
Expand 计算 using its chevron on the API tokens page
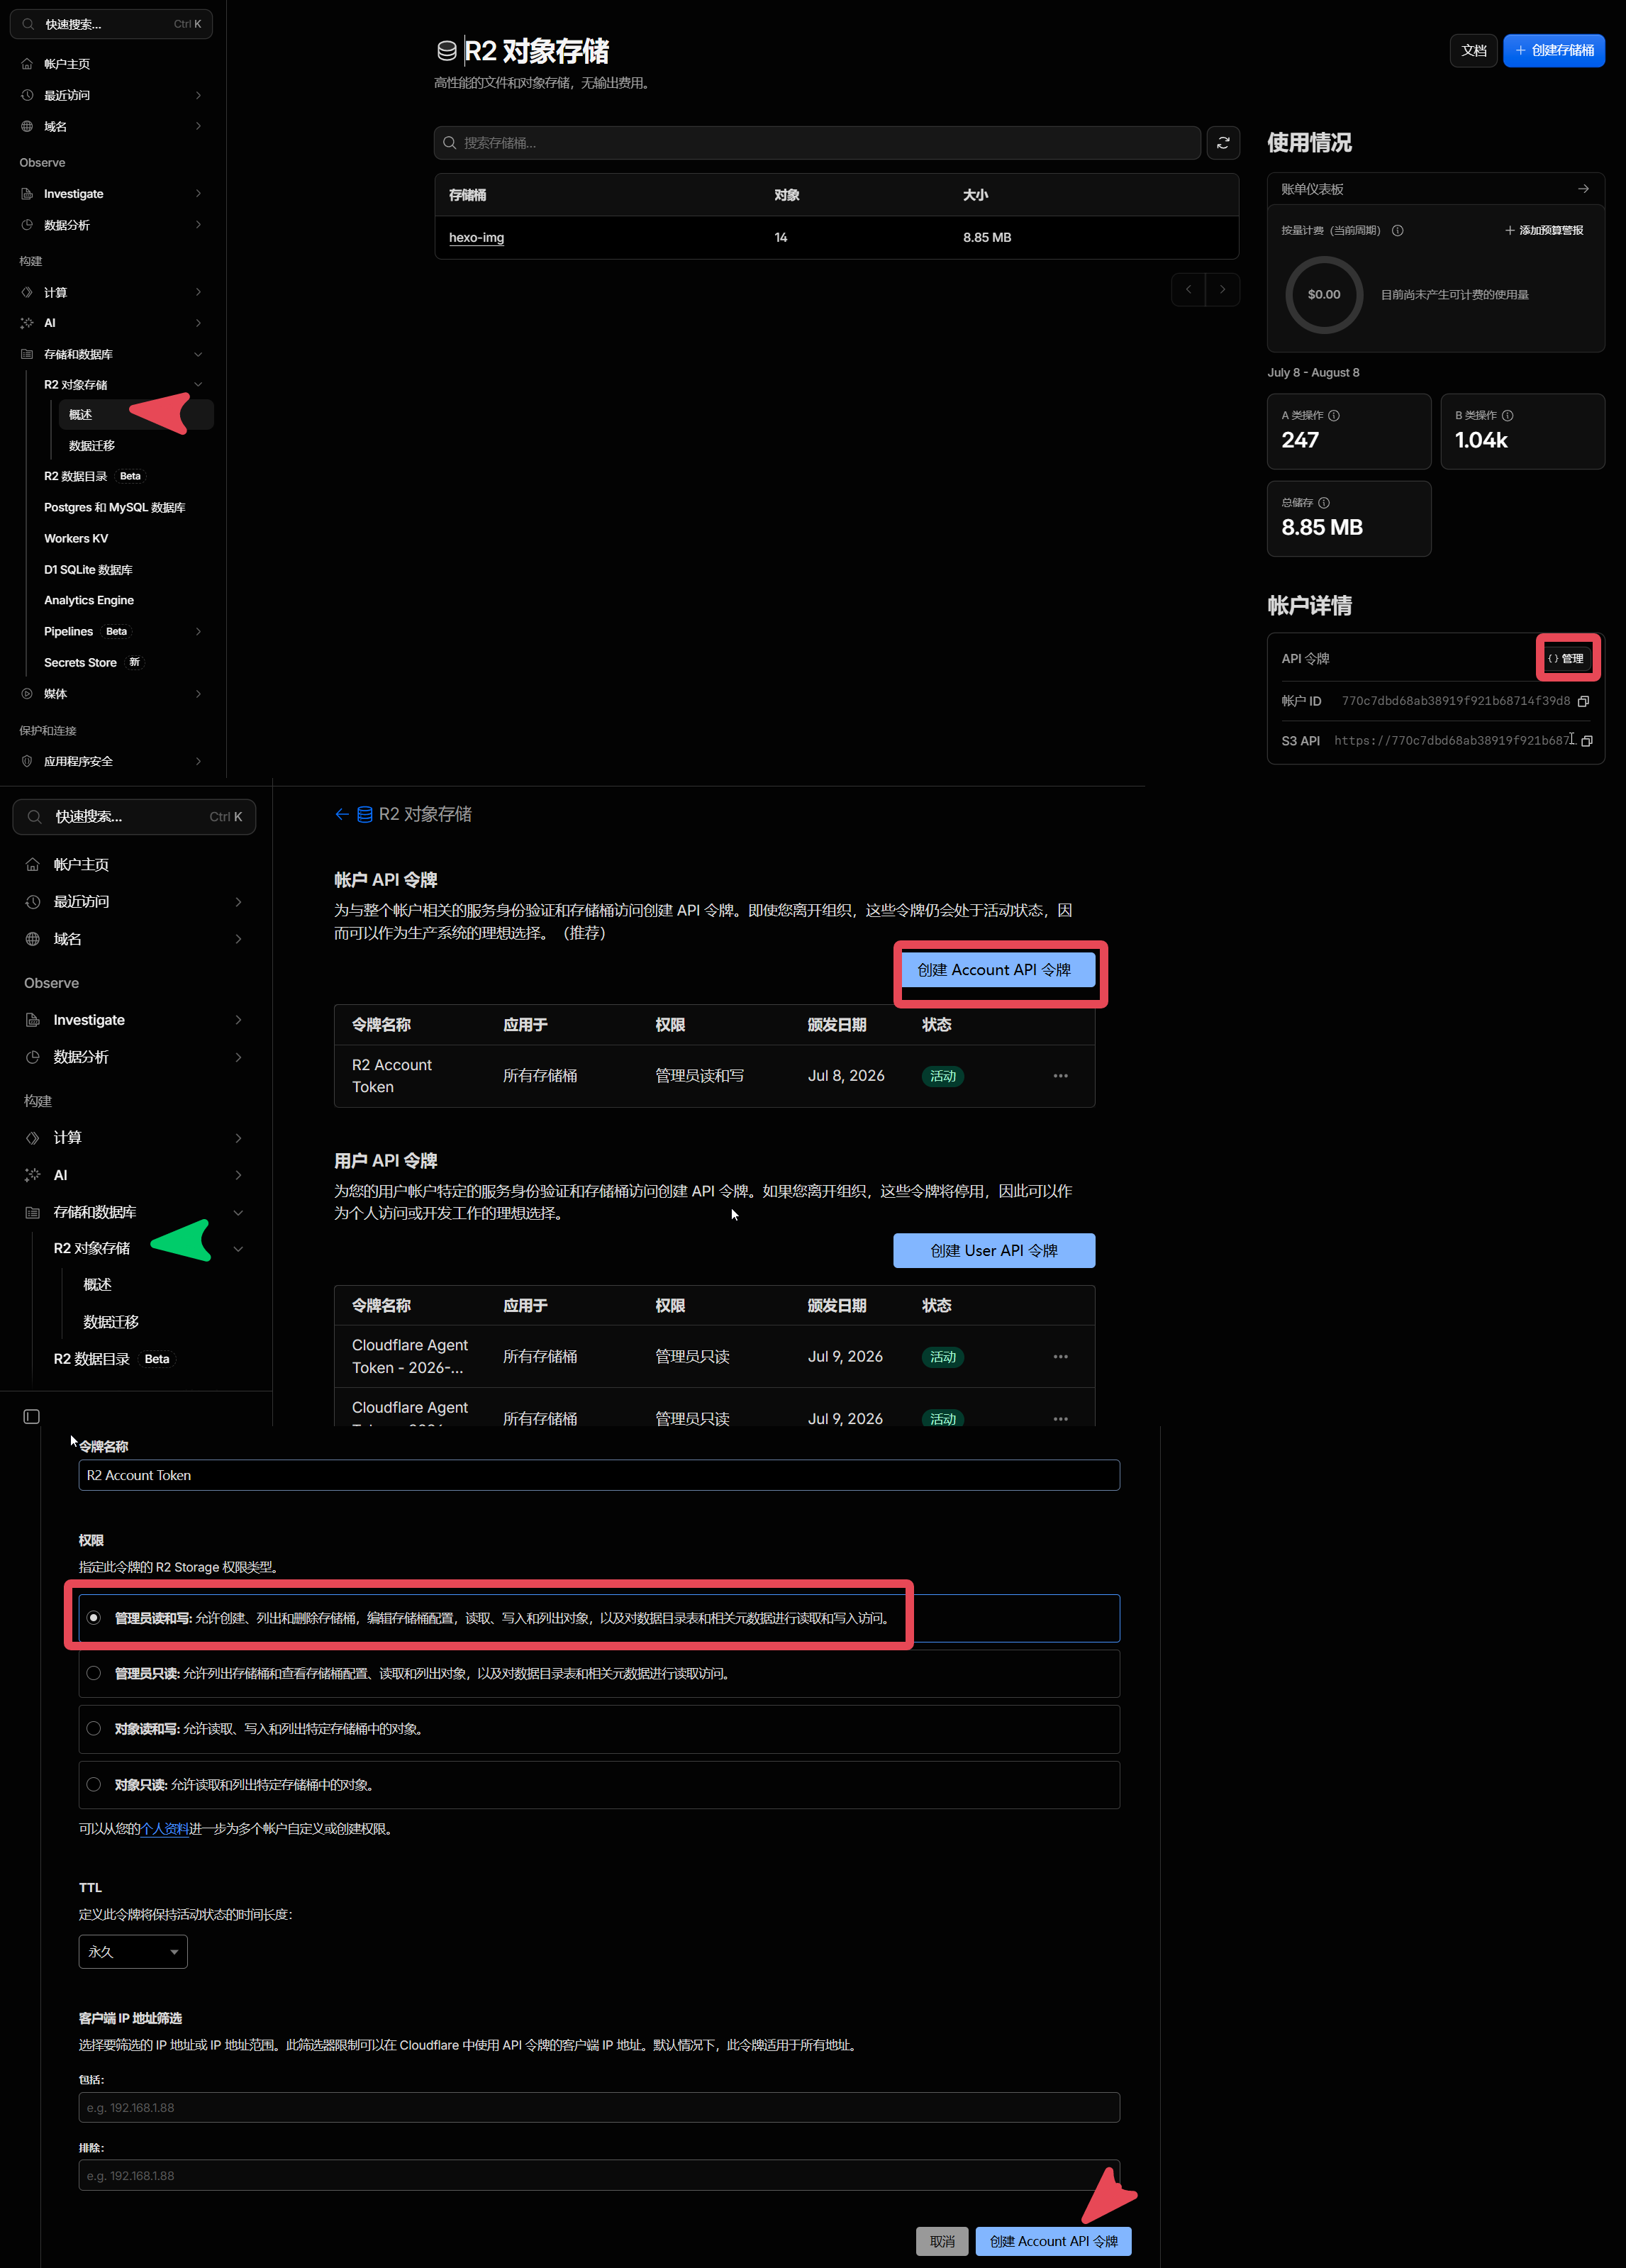[x=238, y=1138]
